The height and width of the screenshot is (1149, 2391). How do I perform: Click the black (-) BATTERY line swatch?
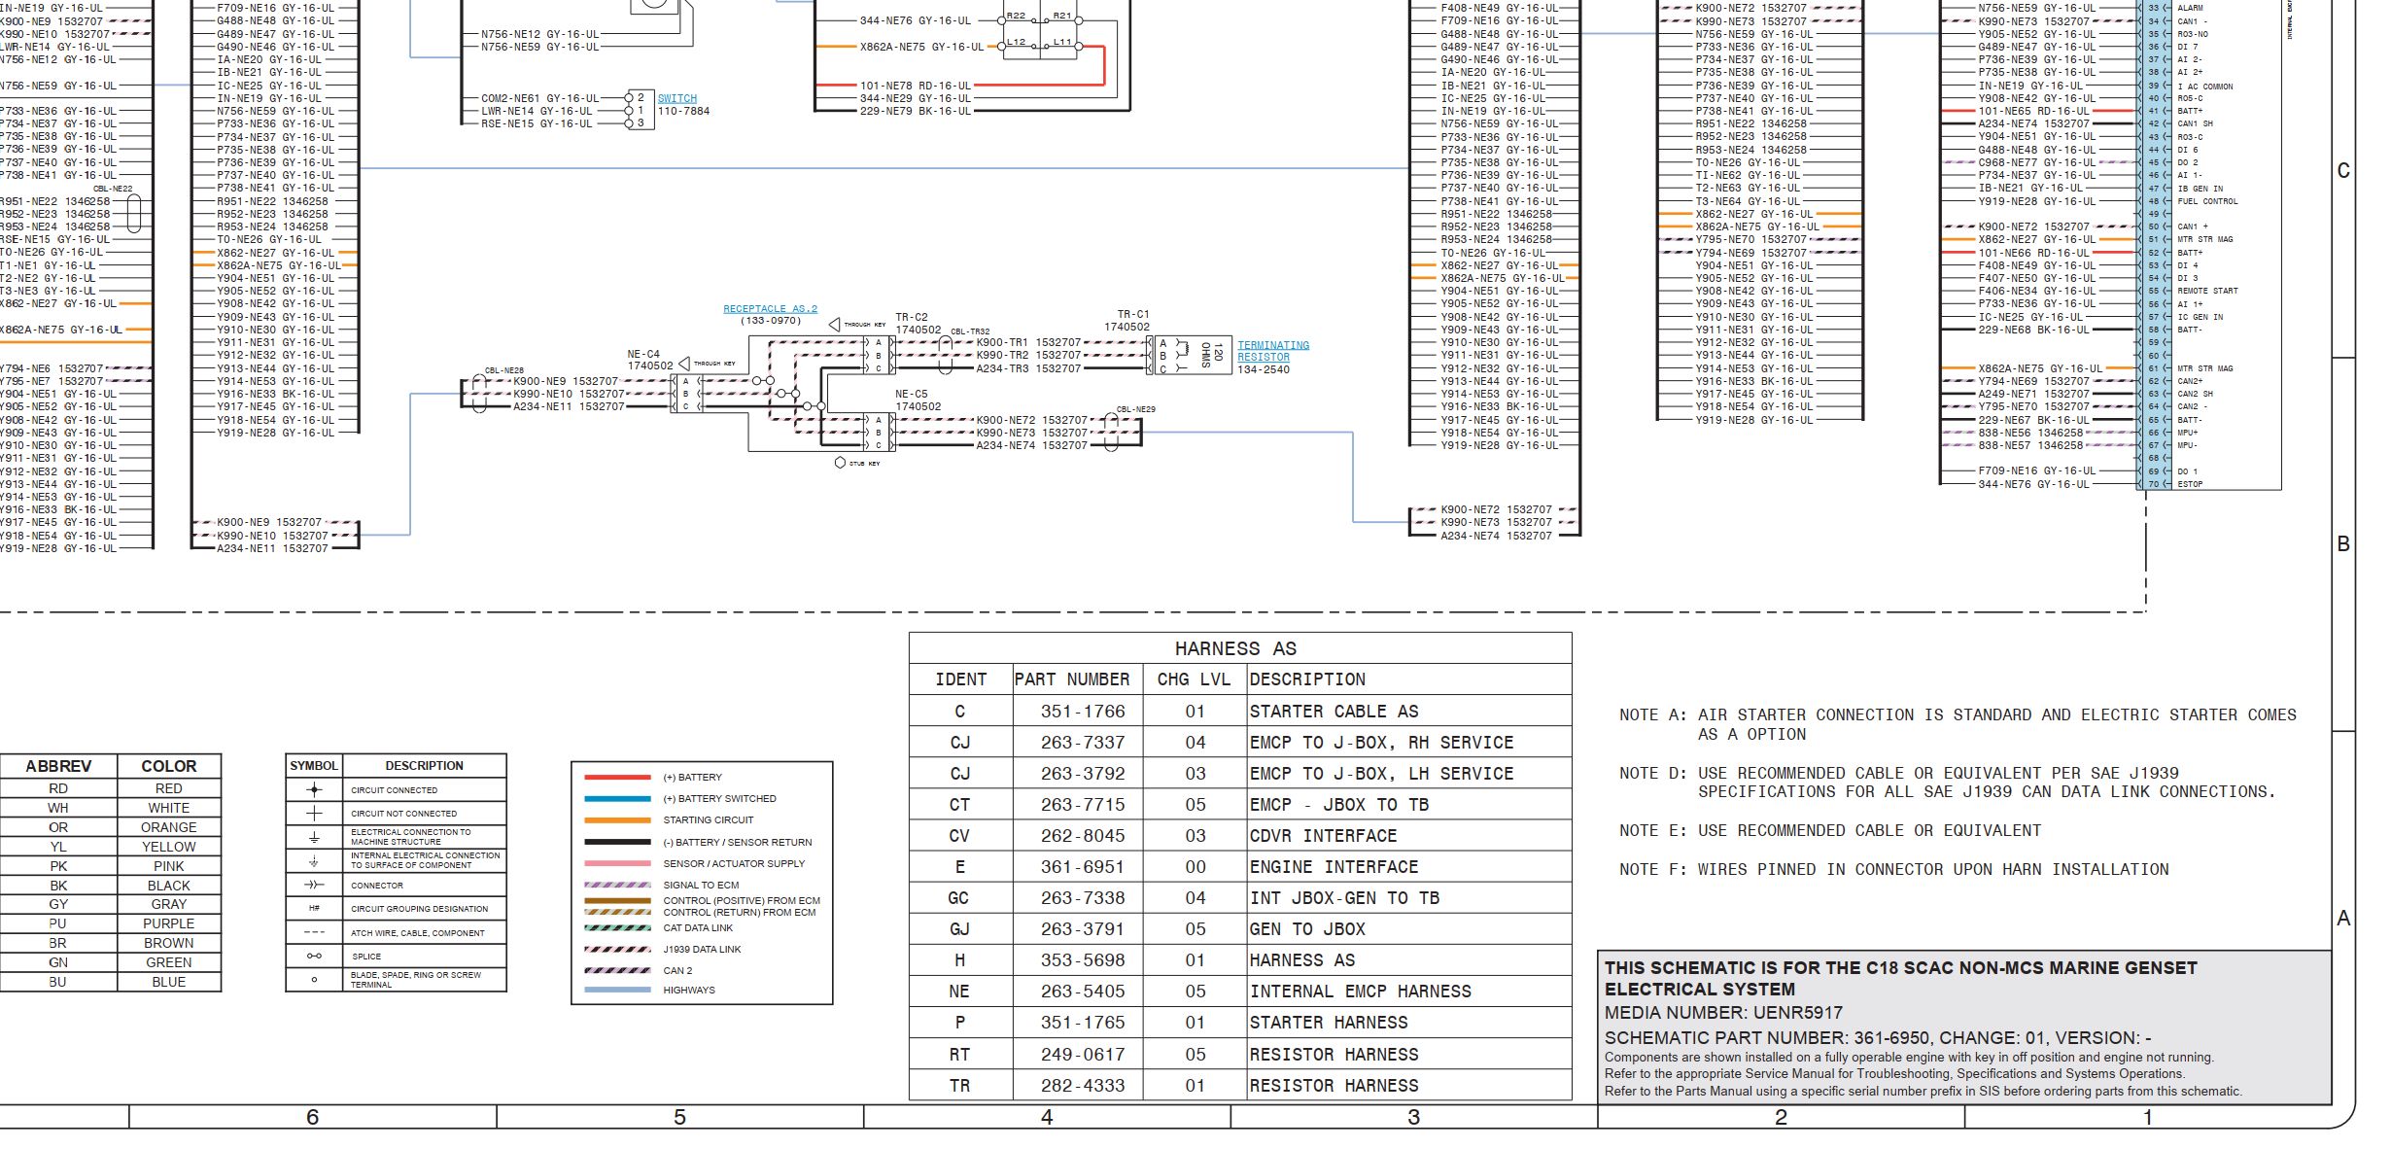(617, 842)
